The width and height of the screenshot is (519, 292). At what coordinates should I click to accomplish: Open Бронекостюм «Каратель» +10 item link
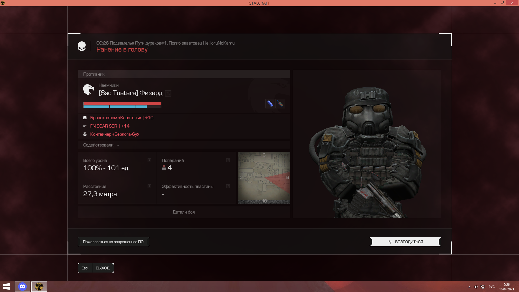(122, 118)
